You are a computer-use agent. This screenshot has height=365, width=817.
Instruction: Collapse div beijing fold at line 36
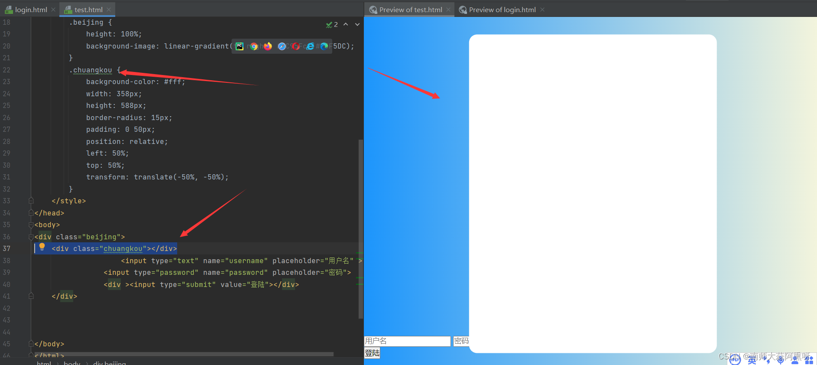coord(31,237)
